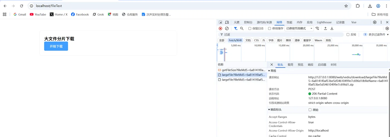Toggle the device toolbar icon
This screenshot has width=390, height=137.
(227, 22)
